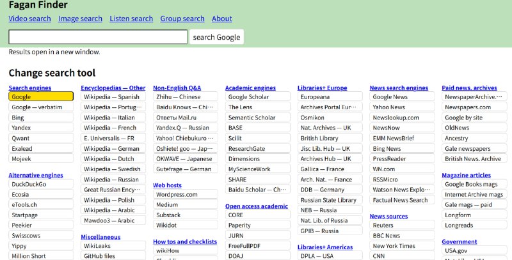Viewport: 512px width, 260px height.
Task: Select Wikipedia — Spanish option
Action: pyautogui.click(x=113, y=97)
